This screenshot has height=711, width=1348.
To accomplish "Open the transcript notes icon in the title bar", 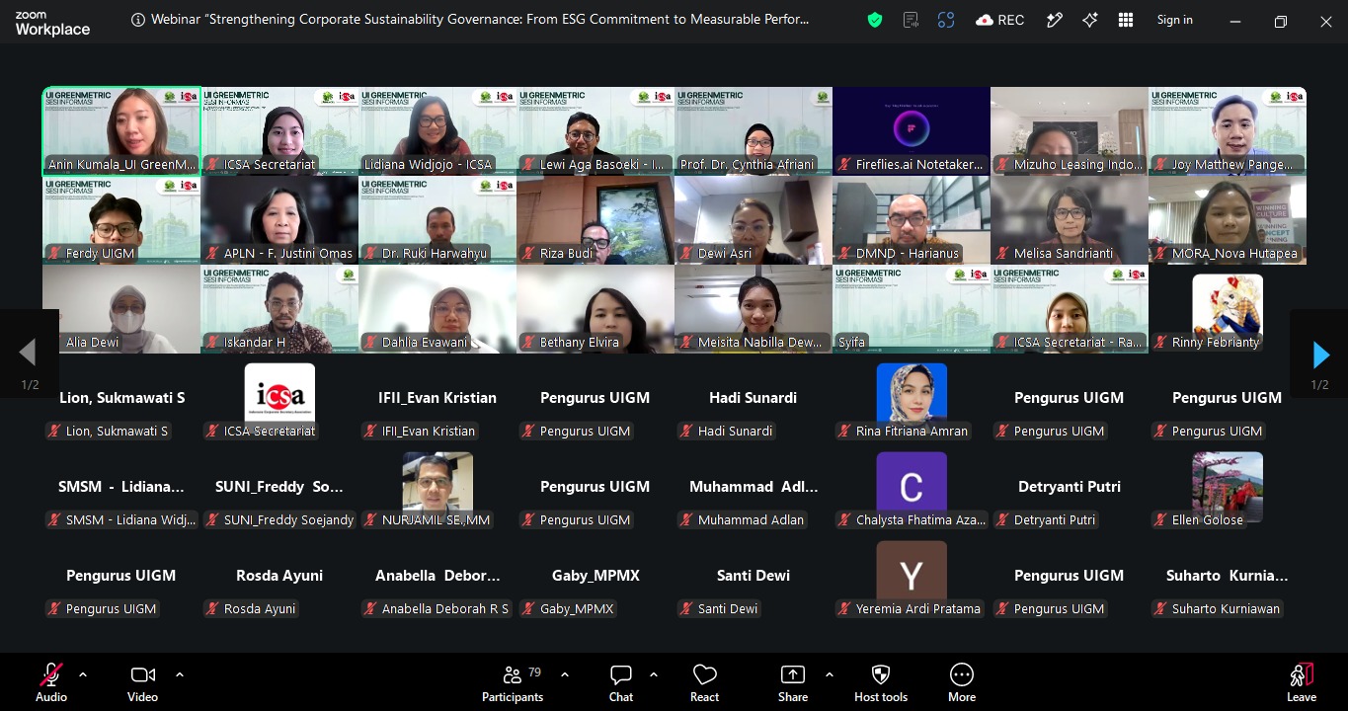I will (x=911, y=20).
